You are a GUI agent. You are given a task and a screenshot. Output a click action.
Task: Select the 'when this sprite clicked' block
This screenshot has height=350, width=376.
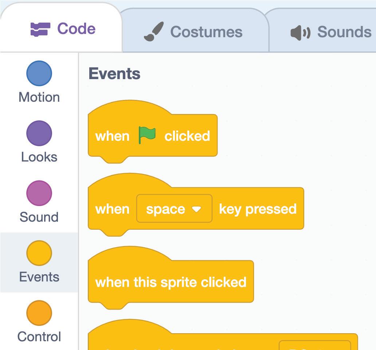171,282
